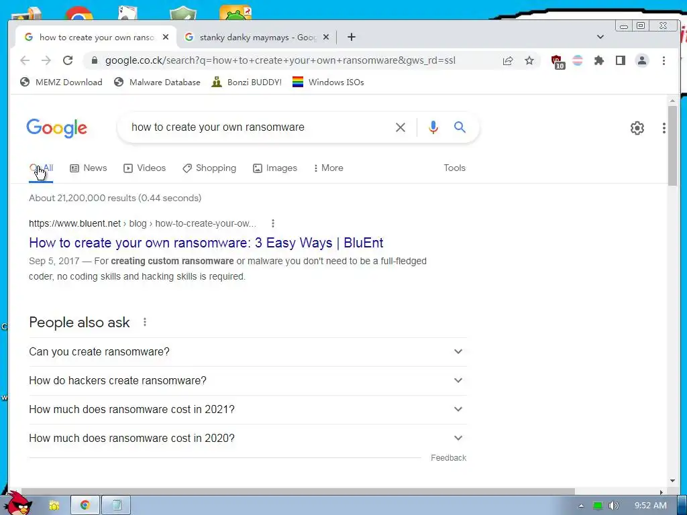Toggle the browser side panel
This screenshot has height=515, width=687.
[621, 60]
